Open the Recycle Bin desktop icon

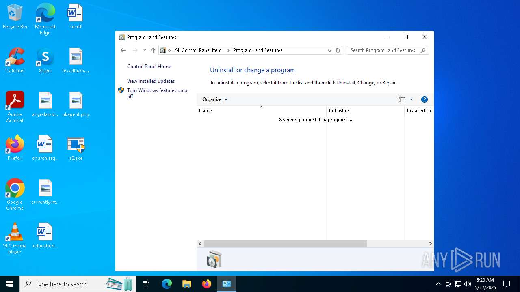[x=15, y=17]
